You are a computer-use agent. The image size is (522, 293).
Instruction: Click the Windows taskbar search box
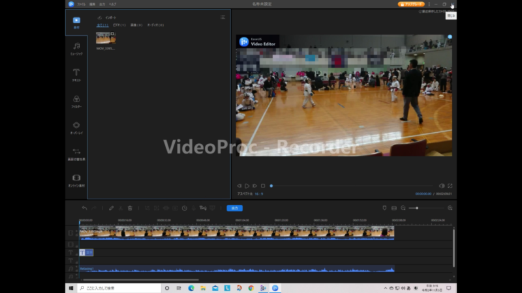[119, 288]
